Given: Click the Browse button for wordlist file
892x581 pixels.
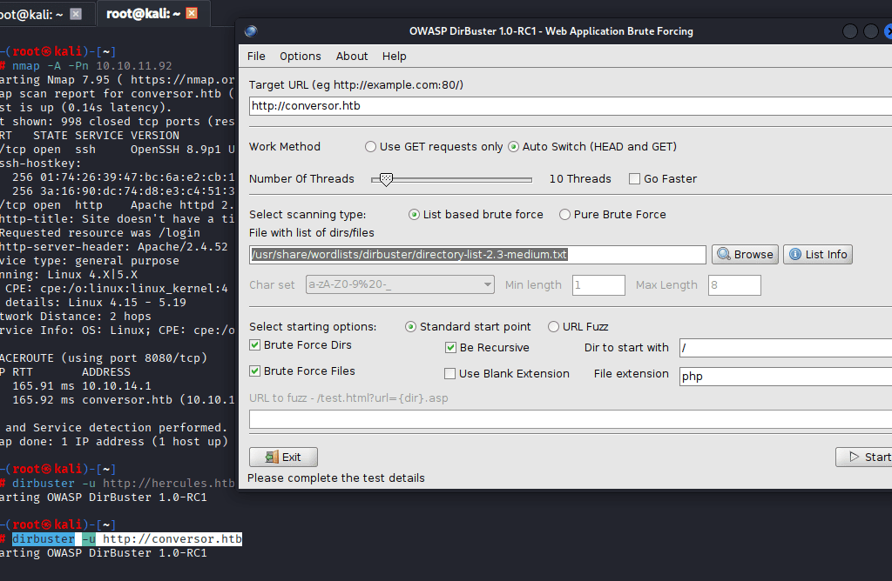Looking at the screenshot, I should point(744,255).
